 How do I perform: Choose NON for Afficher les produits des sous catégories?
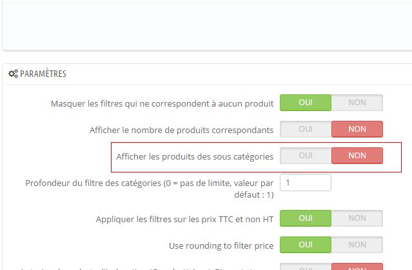357,156
